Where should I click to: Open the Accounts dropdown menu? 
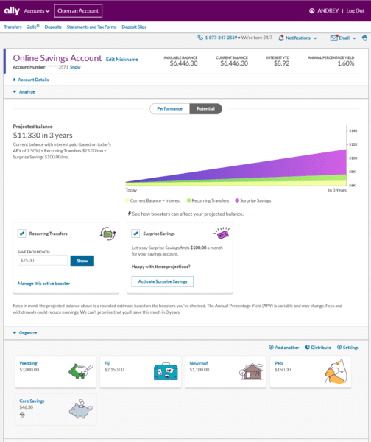pyautogui.click(x=37, y=11)
